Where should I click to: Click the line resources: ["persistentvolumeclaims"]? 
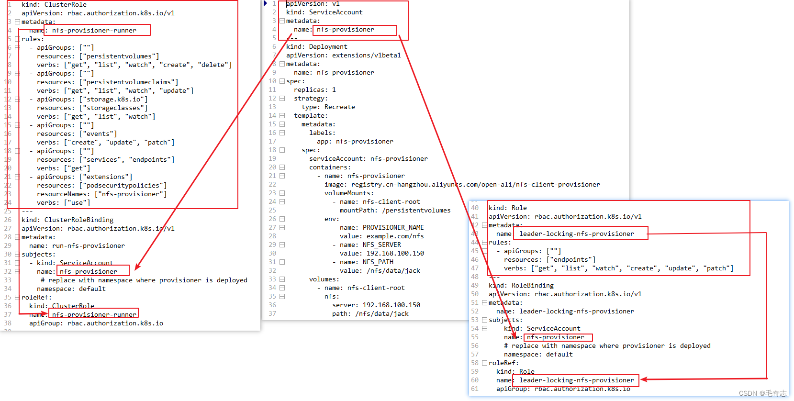coord(108,82)
